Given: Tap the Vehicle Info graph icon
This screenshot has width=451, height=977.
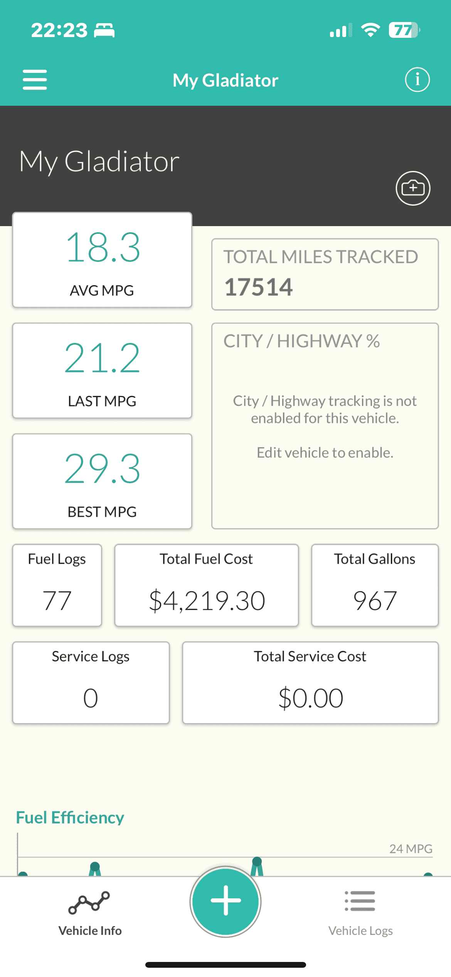Looking at the screenshot, I should click(89, 903).
